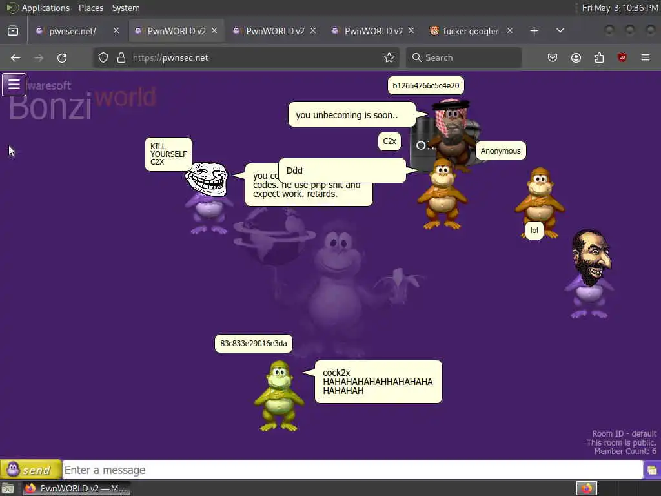Select the active PwnWORLD v2 tab
The width and height of the screenshot is (661, 496).
click(x=176, y=31)
